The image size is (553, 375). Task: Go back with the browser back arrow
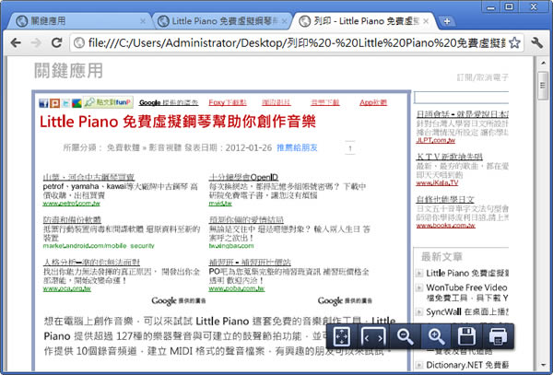pos(16,42)
